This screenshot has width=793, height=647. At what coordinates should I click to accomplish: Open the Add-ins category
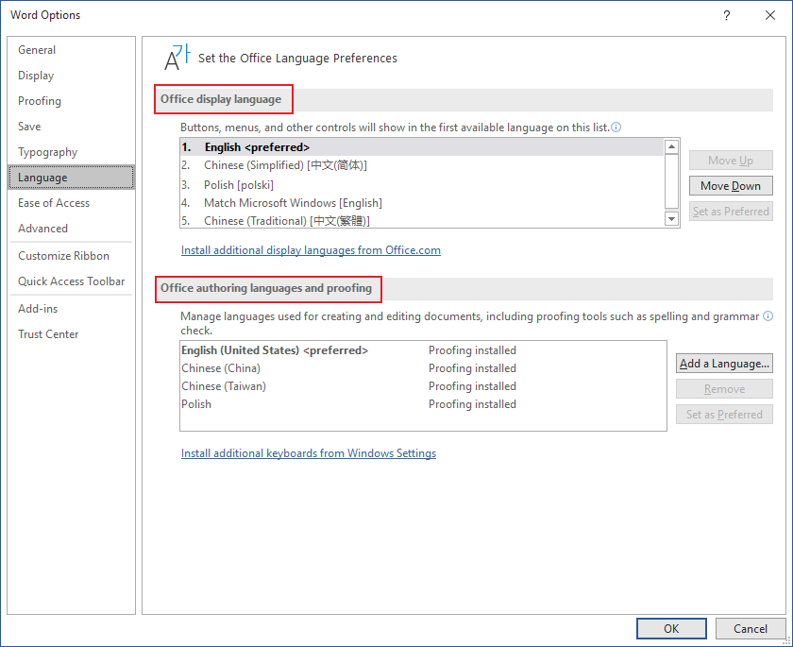click(x=72, y=309)
